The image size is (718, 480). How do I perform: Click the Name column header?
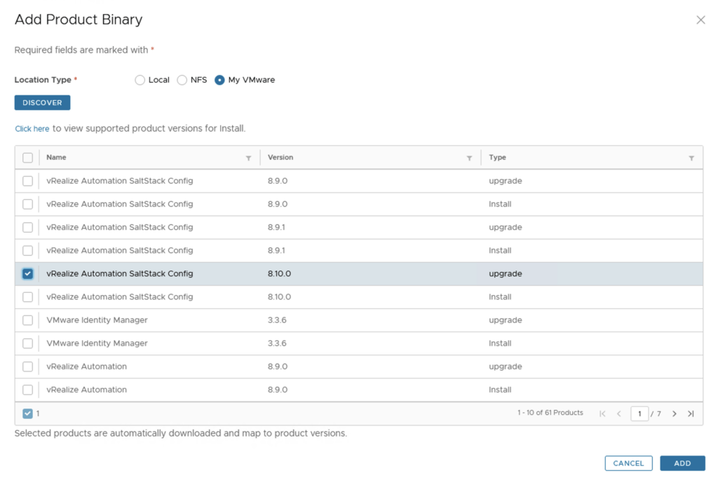coord(56,158)
